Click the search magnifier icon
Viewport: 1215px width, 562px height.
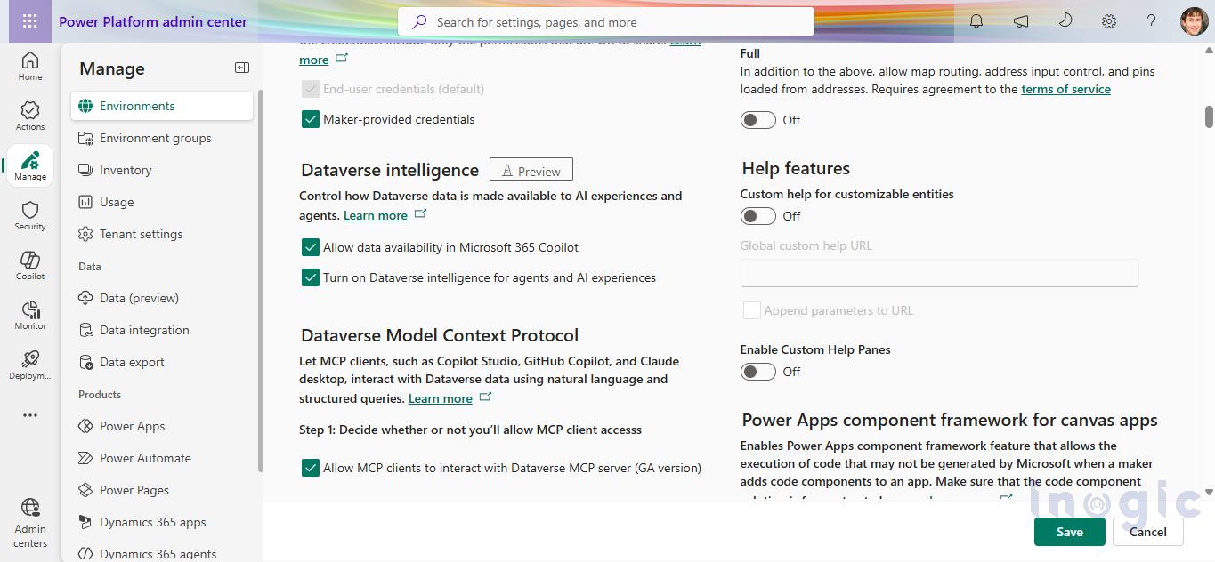coord(418,22)
